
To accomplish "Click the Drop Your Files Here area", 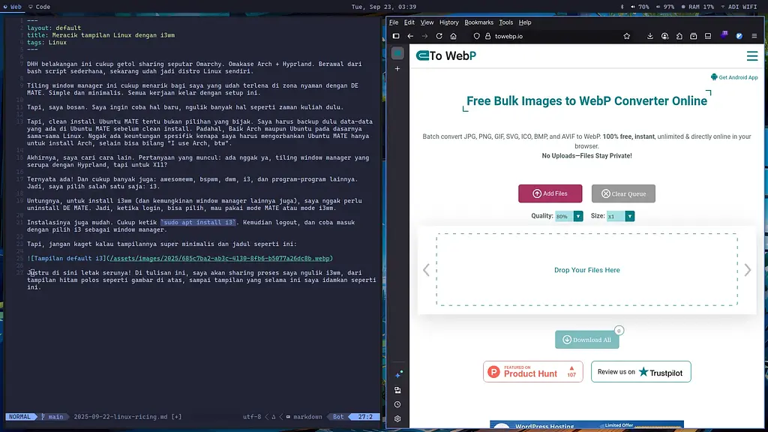I will (586, 270).
